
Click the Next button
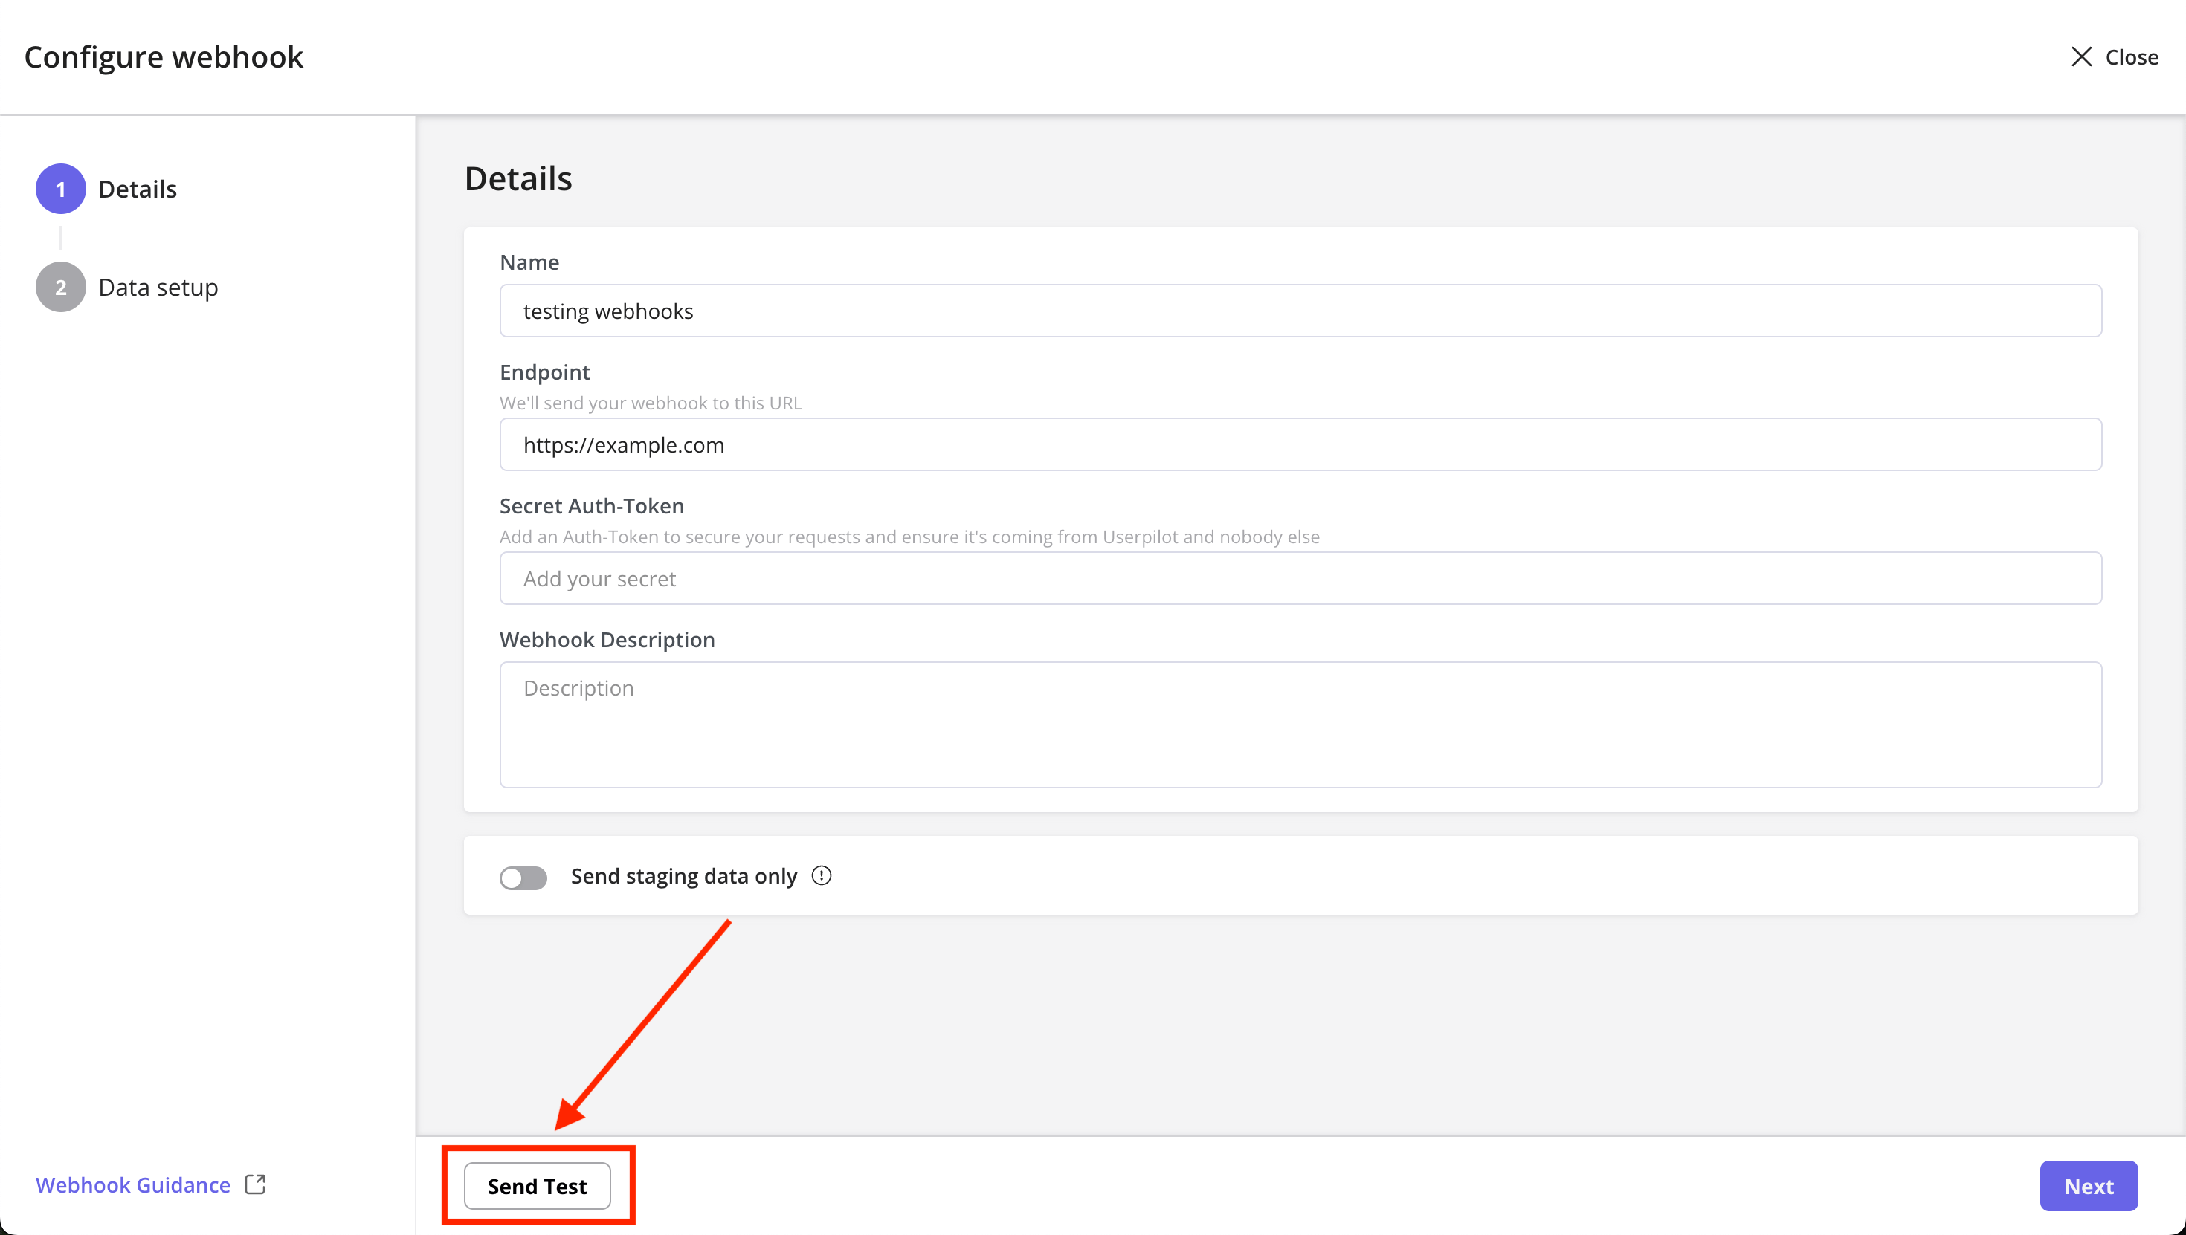2089,1186
